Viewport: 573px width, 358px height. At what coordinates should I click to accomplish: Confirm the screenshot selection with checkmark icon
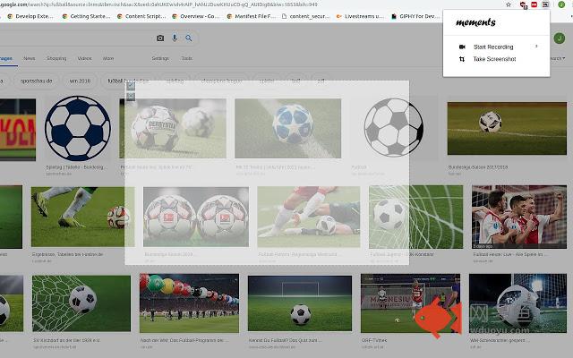point(131,86)
